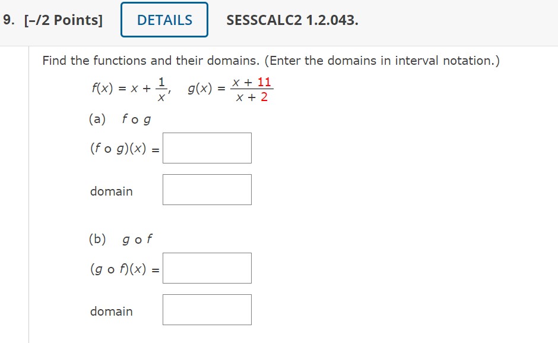Click the DETAILS button

pyautogui.click(x=164, y=19)
